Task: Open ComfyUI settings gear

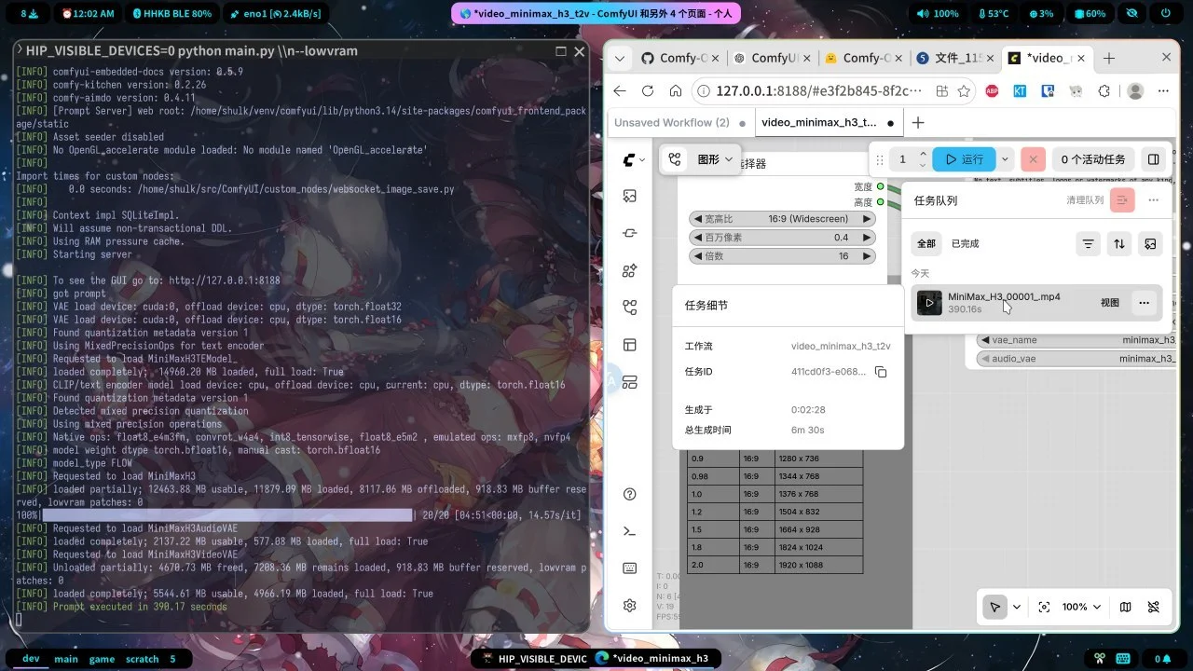Action: (x=630, y=606)
